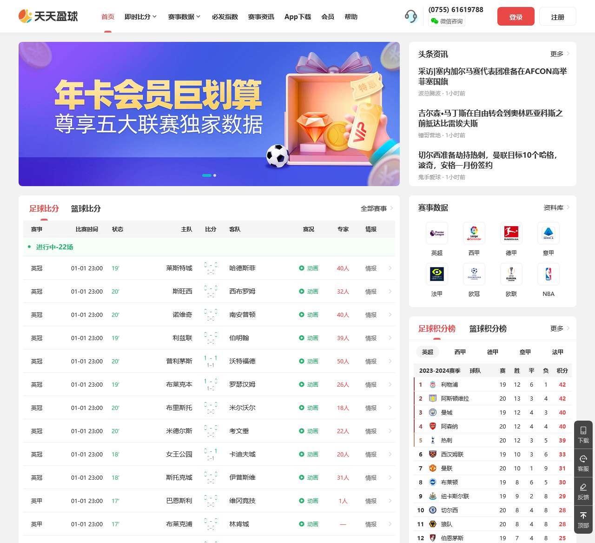
Task: Click the 下载 download phone icon
Action: tap(583, 430)
